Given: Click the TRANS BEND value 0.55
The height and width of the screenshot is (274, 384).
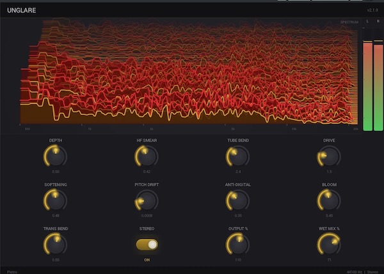Looking at the screenshot, I should (x=56, y=260).
